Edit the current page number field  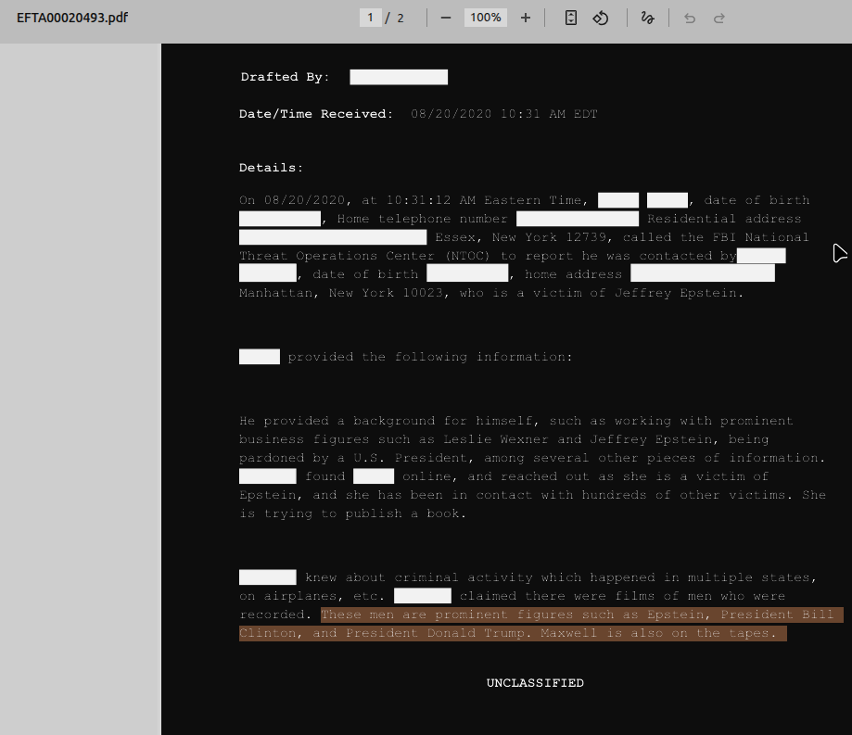click(371, 18)
